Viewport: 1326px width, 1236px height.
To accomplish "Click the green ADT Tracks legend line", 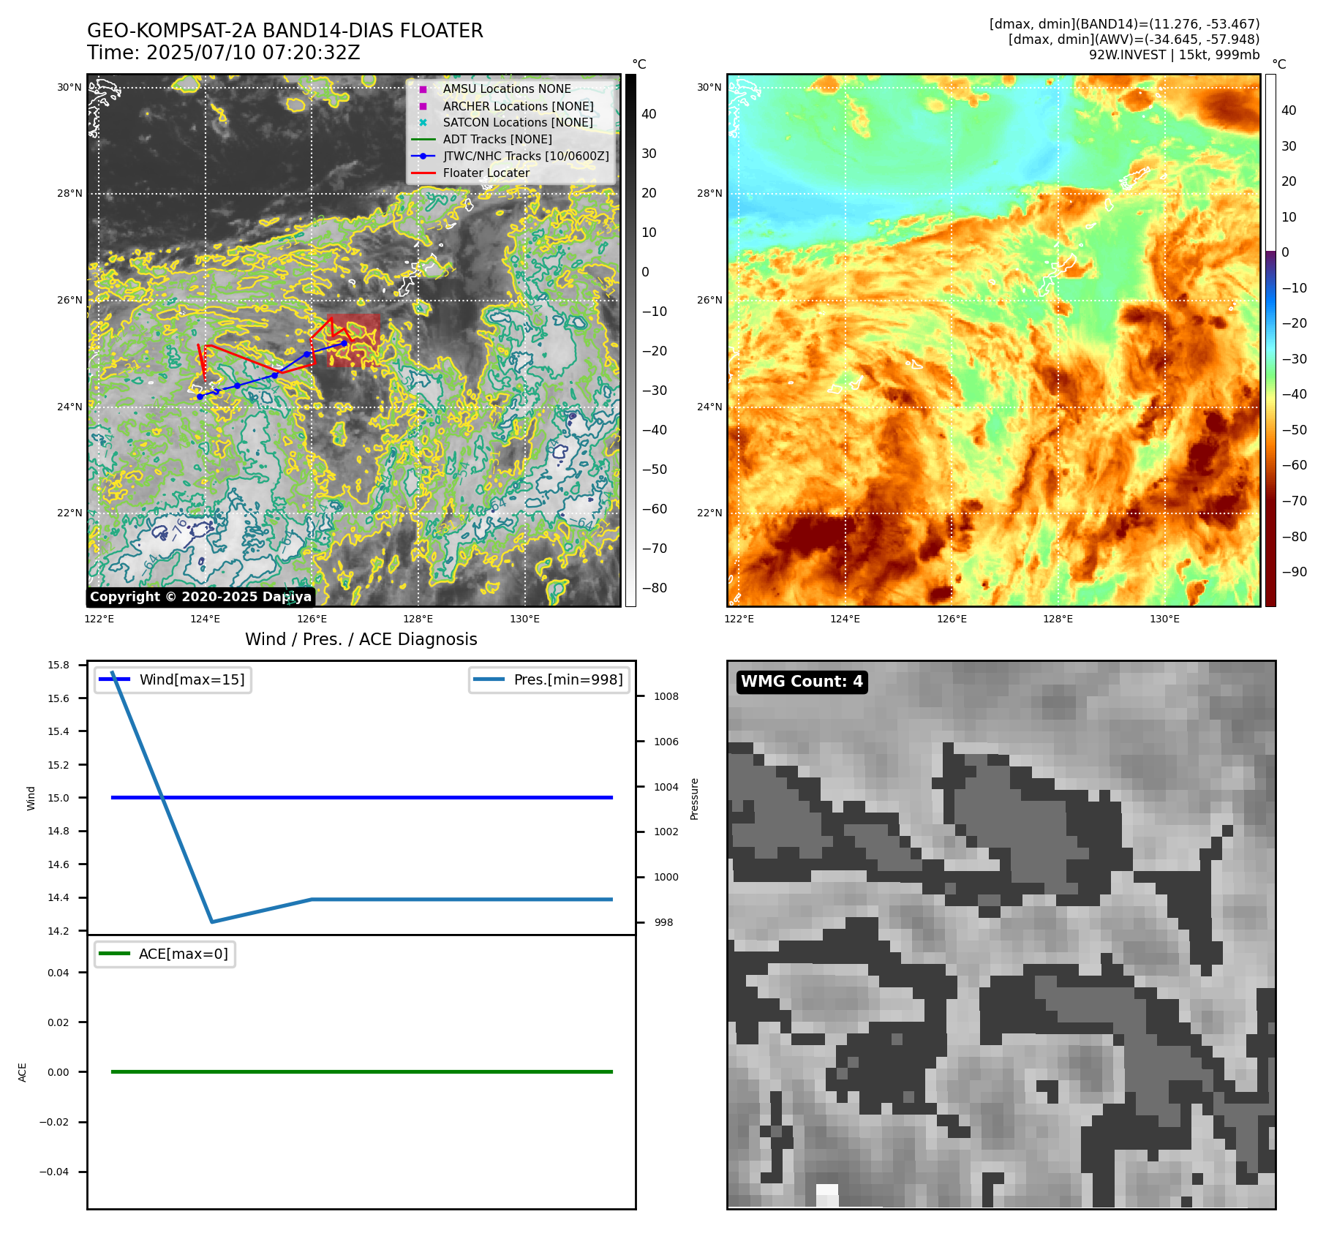I will [423, 140].
